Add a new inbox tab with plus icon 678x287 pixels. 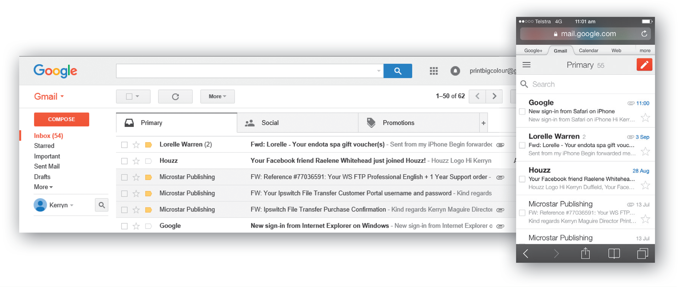point(483,123)
